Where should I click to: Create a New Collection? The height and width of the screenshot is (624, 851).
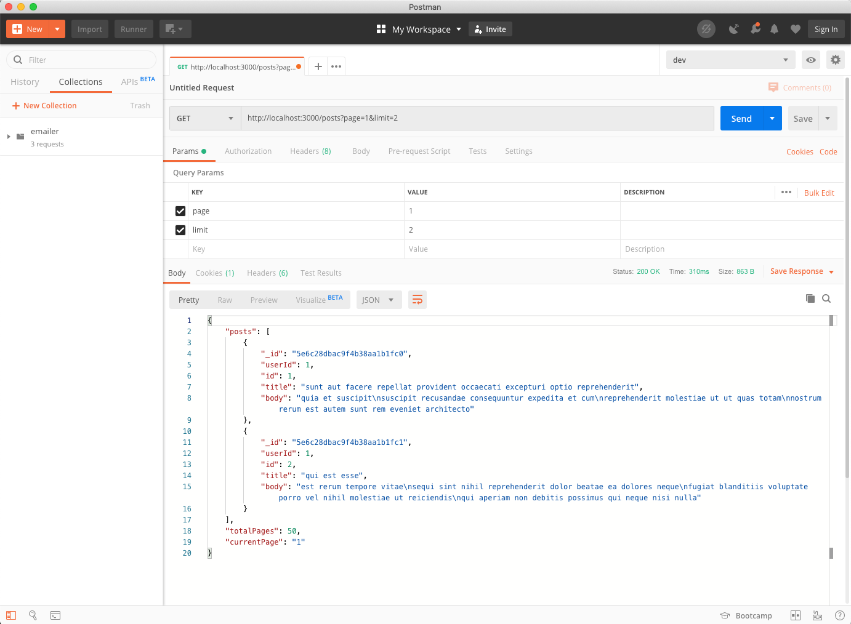tap(44, 106)
